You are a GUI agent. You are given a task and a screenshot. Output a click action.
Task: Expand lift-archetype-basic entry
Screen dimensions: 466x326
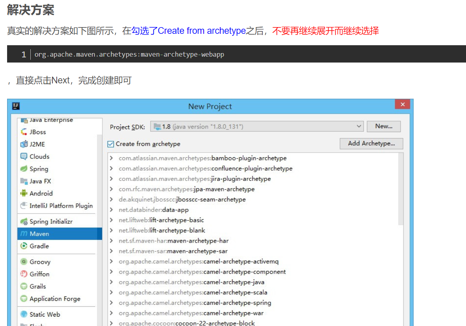pos(111,220)
